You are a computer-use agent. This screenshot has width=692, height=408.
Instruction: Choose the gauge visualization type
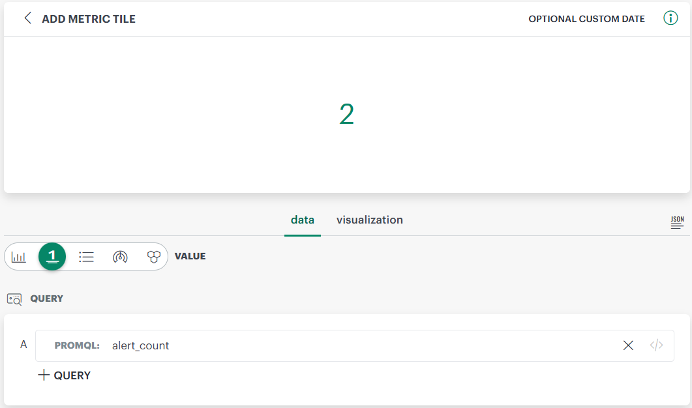click(120, 257)
